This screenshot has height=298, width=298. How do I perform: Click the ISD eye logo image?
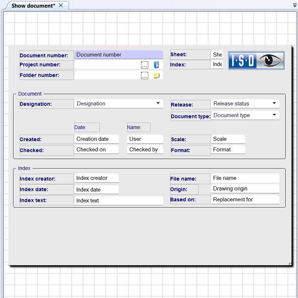[x=256, y=61]
